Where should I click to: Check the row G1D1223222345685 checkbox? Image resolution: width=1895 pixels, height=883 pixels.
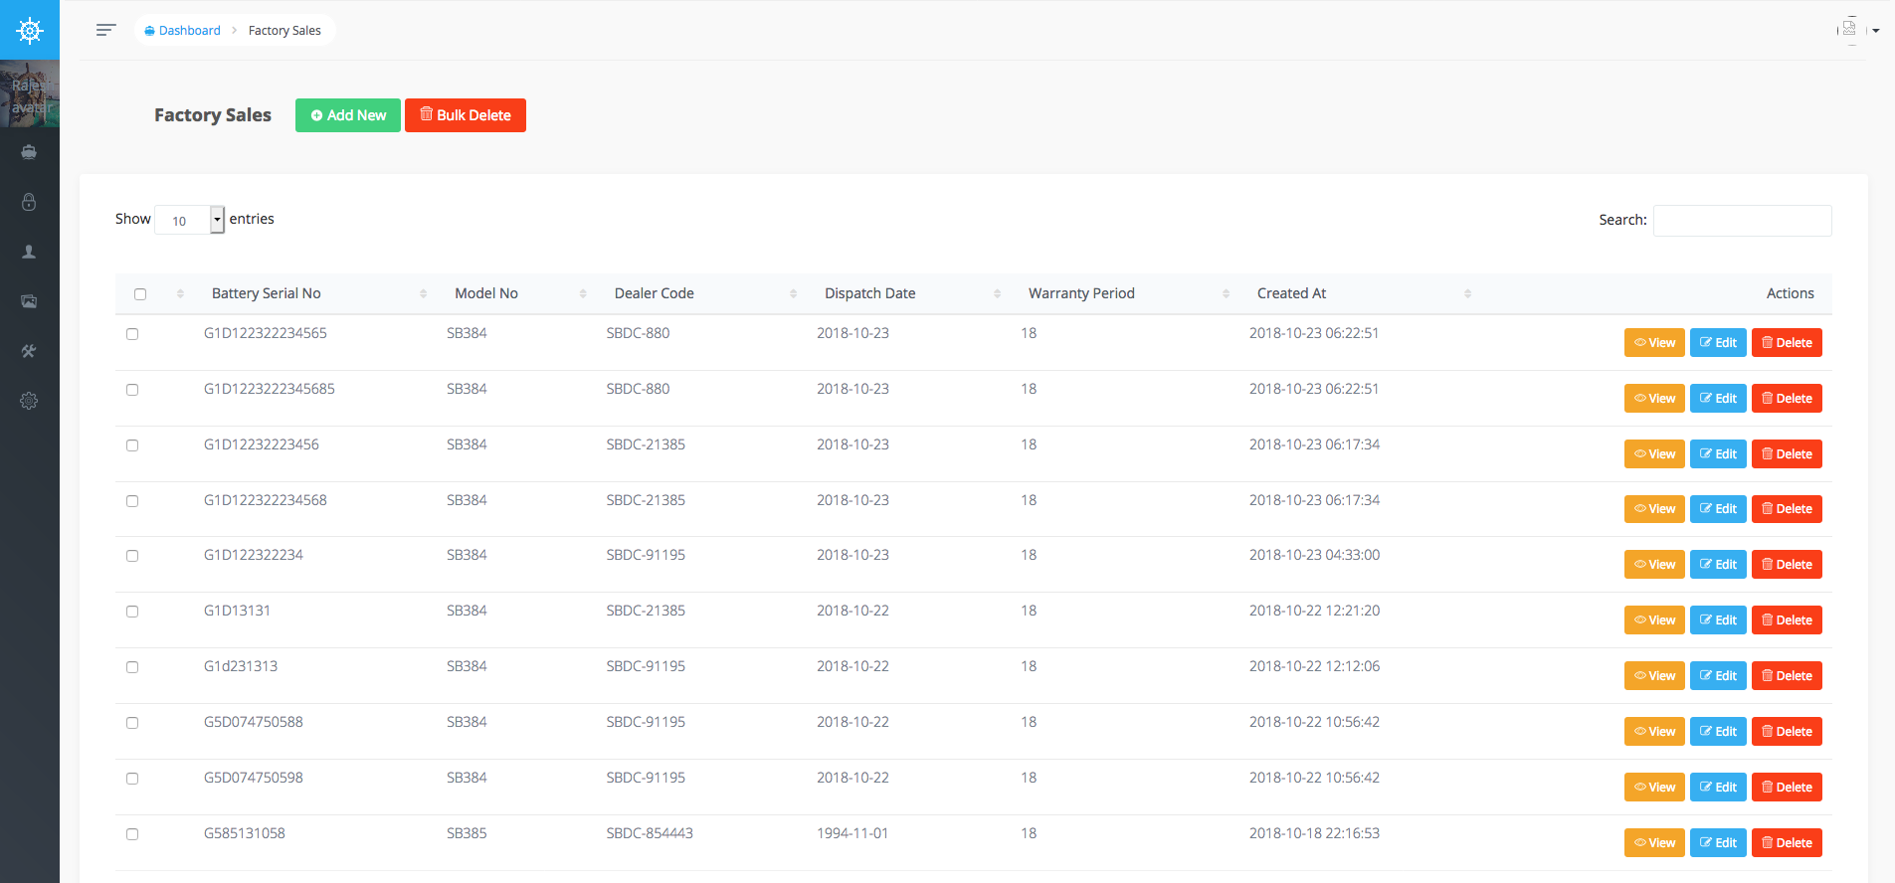click(132, 390)
